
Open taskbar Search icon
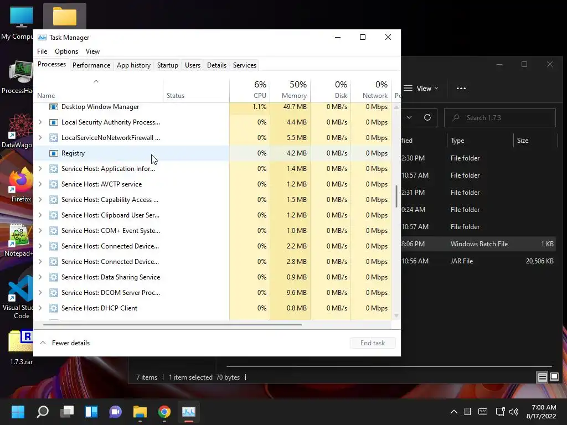(x=43, y=412)
